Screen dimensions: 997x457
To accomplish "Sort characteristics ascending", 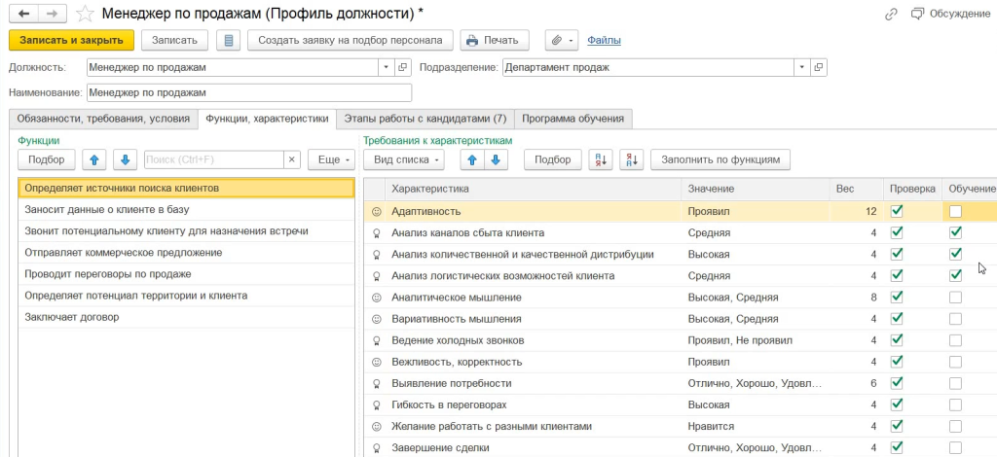I will point(601,159).
